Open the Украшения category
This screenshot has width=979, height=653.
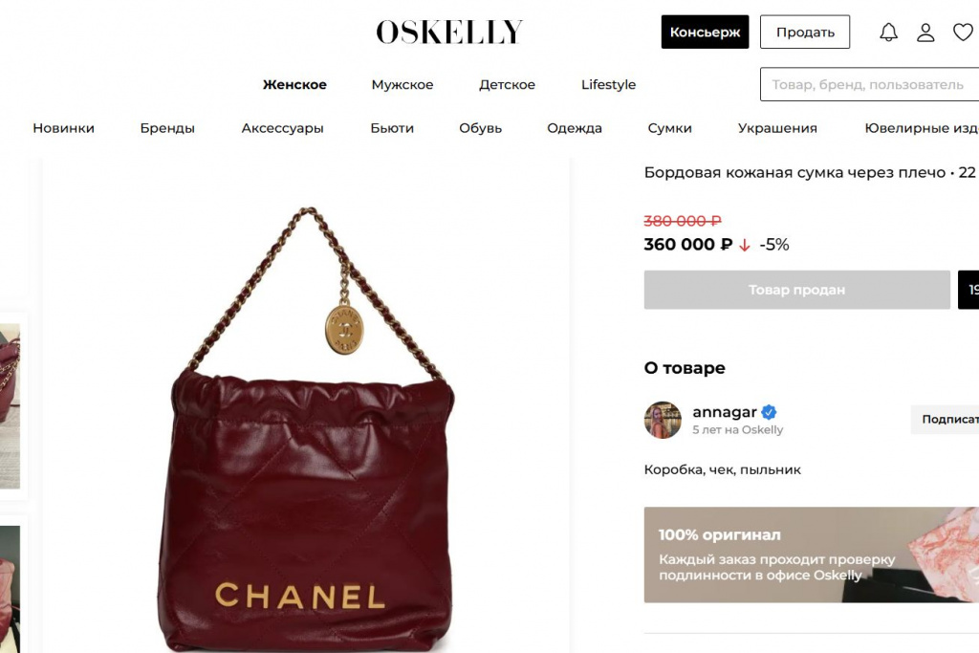777,128
